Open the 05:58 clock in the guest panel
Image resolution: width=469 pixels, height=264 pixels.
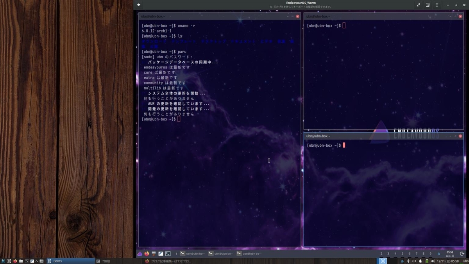point(450,254)
